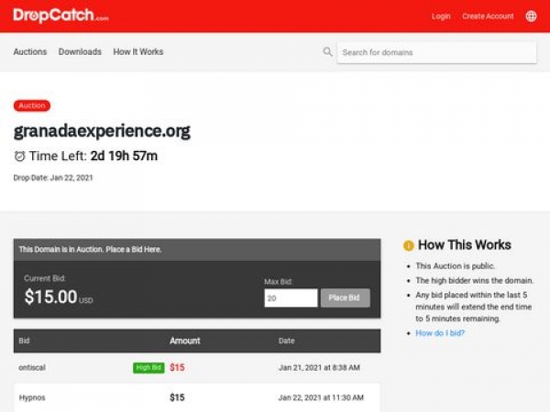The height and width of the screenshot is (412, 550).
Task: Open the Login link
Action: click(441, 16)
